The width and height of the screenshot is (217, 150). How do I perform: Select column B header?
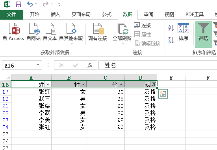click(69, 78)
